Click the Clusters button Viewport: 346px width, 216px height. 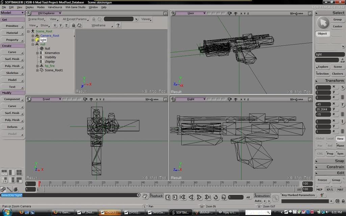(338, 74)
